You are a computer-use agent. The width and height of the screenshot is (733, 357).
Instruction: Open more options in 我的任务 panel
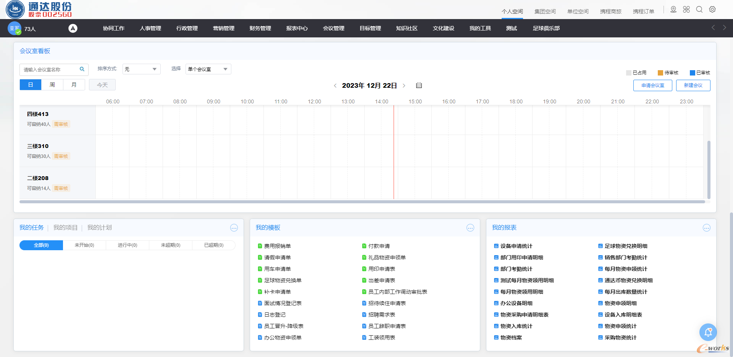click(x=234, y=228)
